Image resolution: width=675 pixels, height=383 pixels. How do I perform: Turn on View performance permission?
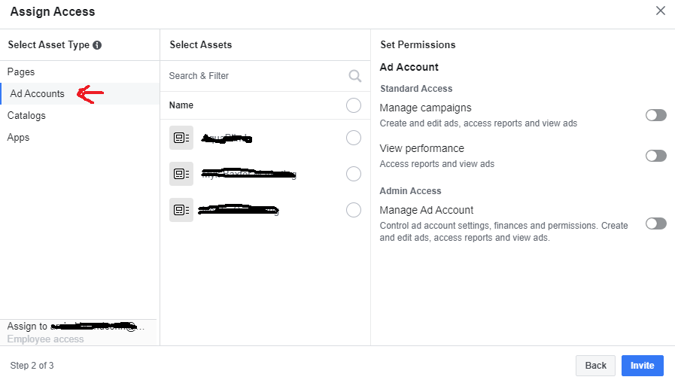pyautogui.click(x=655, y=156)
